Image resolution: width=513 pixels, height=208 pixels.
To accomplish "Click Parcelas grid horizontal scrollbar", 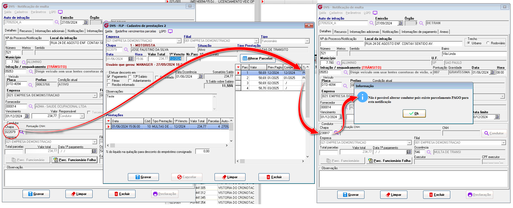I will [x=270, y=161].
